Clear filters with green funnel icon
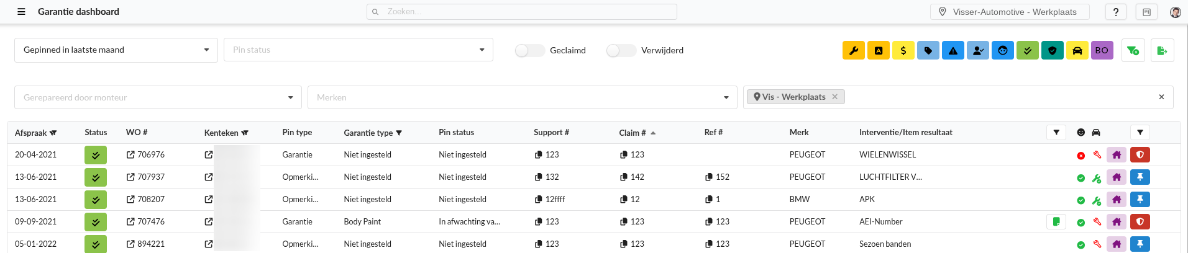Screen dimensions: 1188x253 [x=1133, y=50]
